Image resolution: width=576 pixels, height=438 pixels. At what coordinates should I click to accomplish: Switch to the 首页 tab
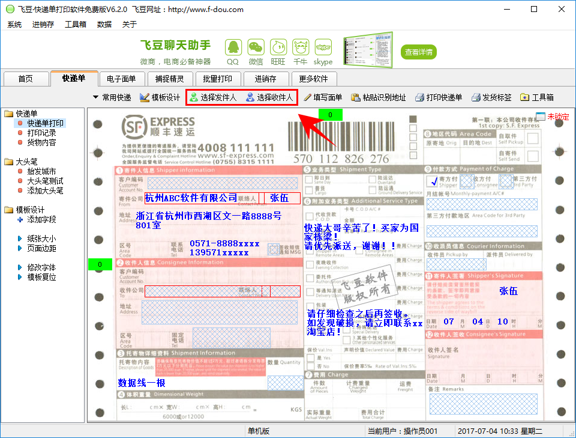tap(26, 79)
